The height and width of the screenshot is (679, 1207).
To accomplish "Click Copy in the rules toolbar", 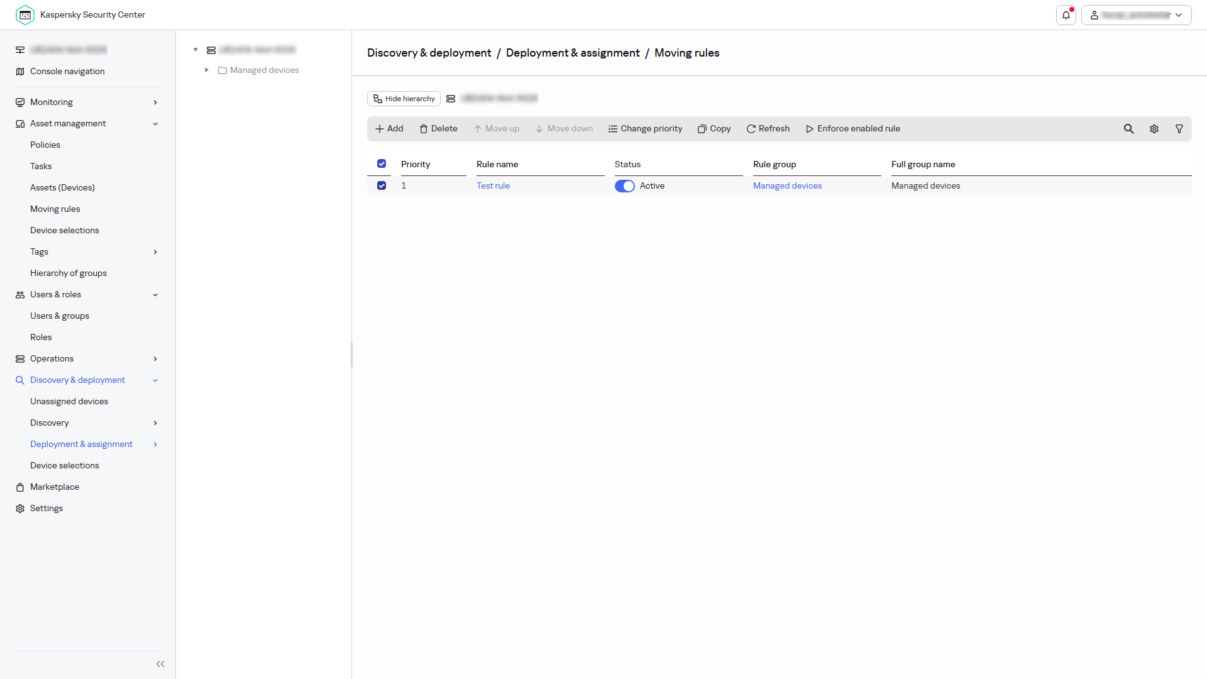I will click(714, 129).
